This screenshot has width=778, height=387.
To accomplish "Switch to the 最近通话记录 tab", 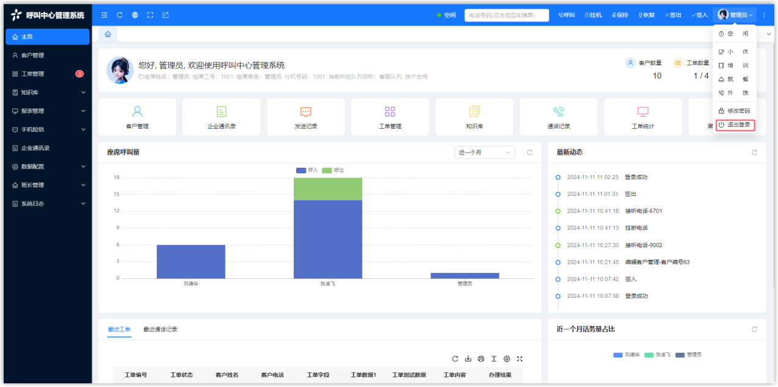I will [x=160, y=330].
